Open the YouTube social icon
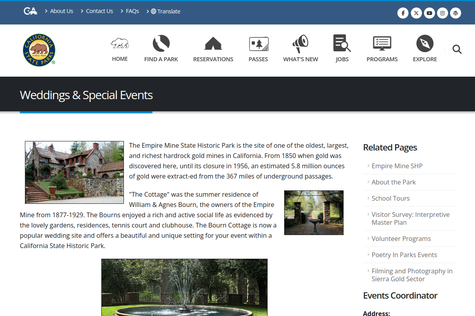Viewport: 475px width, 316px height. [429, 13]
